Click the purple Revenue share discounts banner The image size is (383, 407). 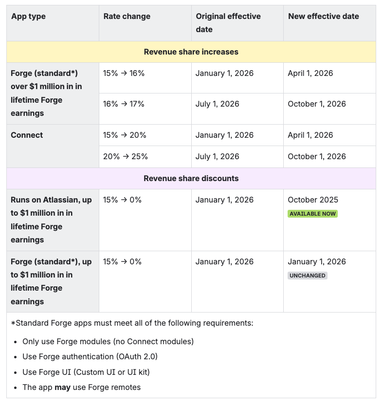pyautogui.click(x=191, y=179)
